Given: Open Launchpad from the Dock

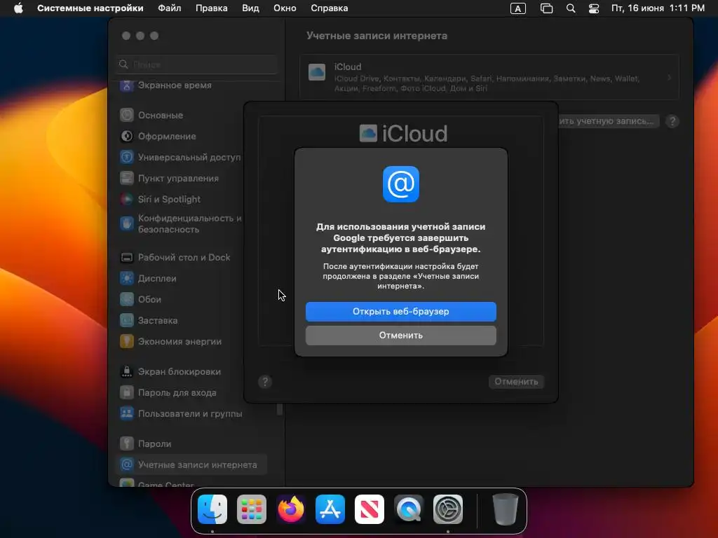Looking at the screenshot, I should click(252, 509).
